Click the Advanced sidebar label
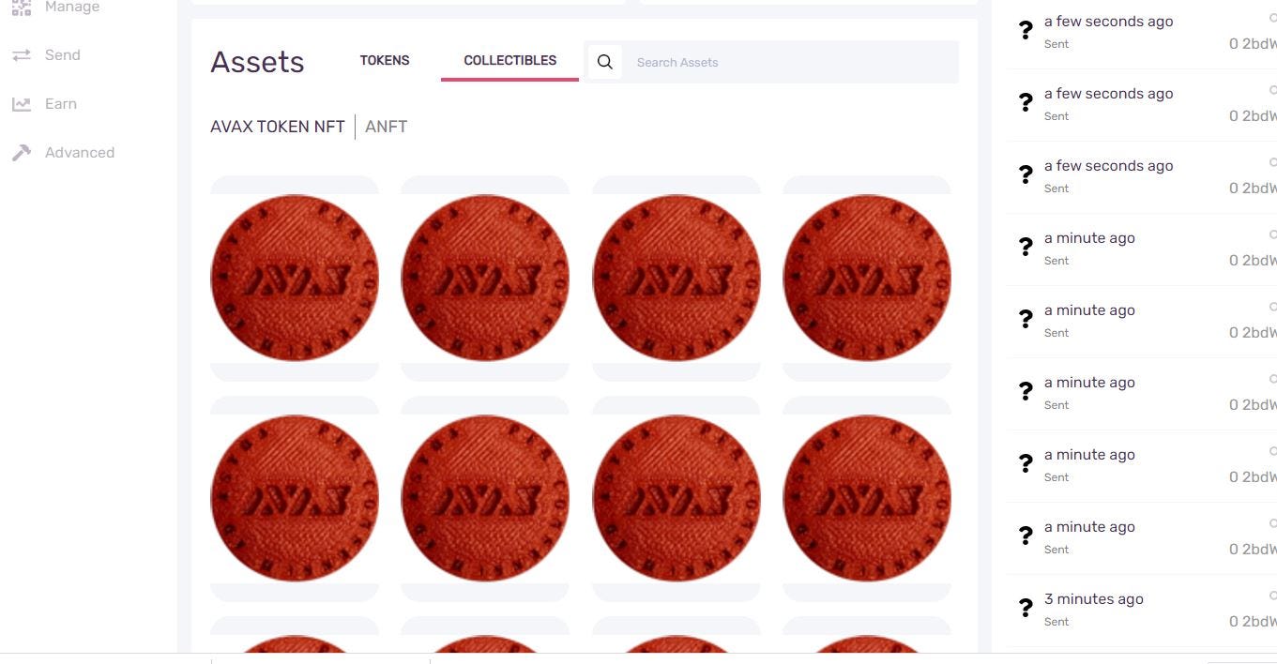Screen dimensions: 1277x664 (x=80, y=153)
